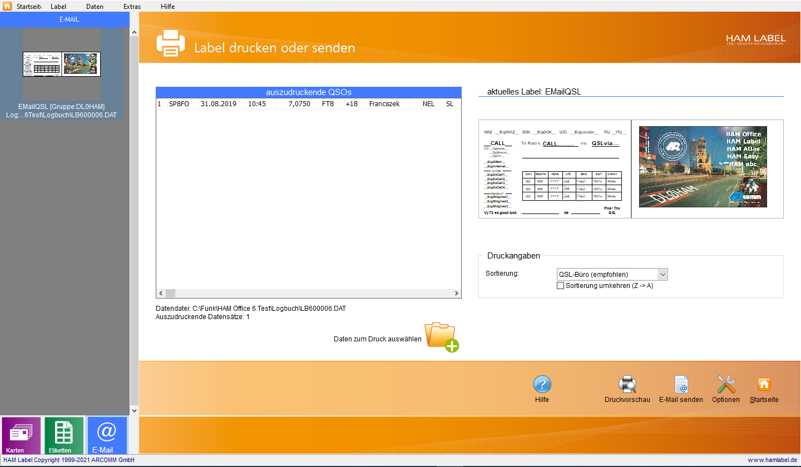The width and height of the screenshot is (801, 467).
Task: Click the Startseite house icon at bottom
Action: pos(764,385)
